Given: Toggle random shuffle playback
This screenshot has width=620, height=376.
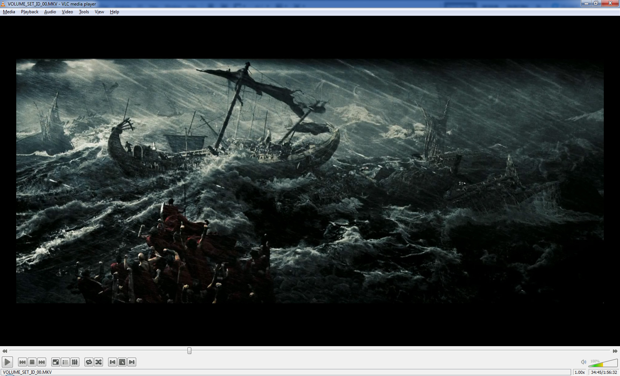Looking at the screenshot, I should tap(99, 362).
